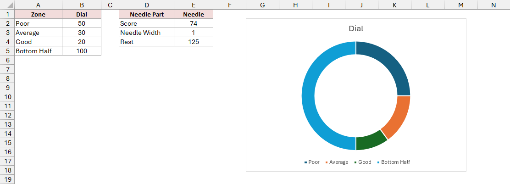Select the cell with value 50

coord(82,23)
